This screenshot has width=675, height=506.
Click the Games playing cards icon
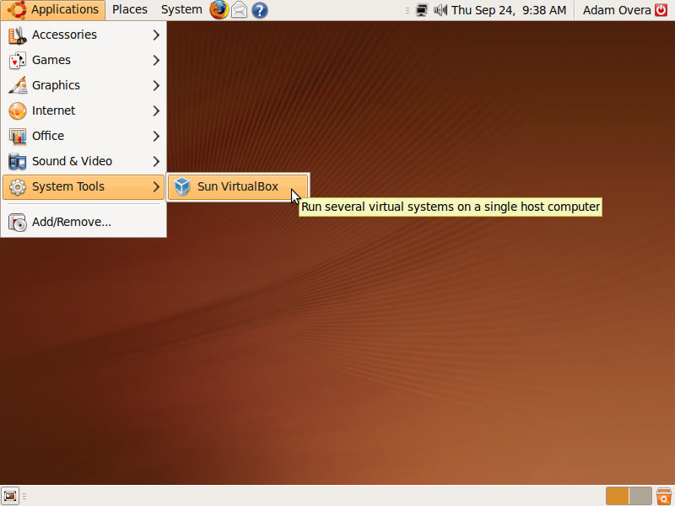[18, 60]
